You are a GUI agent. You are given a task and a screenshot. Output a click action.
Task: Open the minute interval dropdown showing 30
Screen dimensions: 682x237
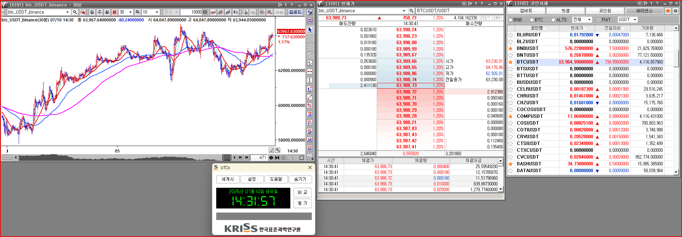point(130,12)
